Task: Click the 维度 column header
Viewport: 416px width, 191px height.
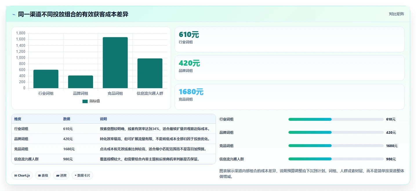Action: point(18,119)
